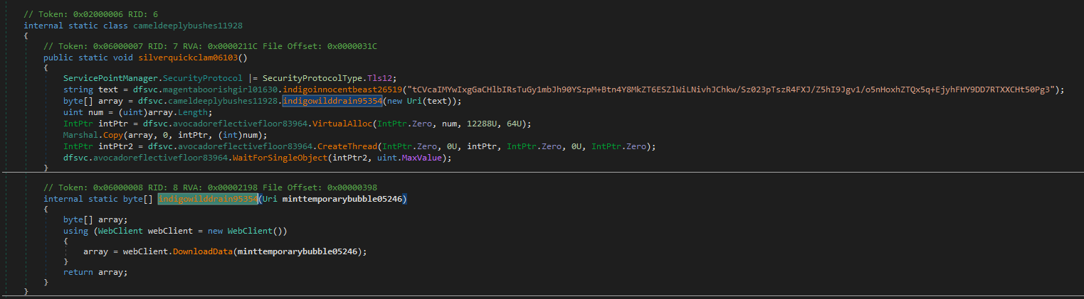Click the num variable in uint num declaration

(95, 112)
